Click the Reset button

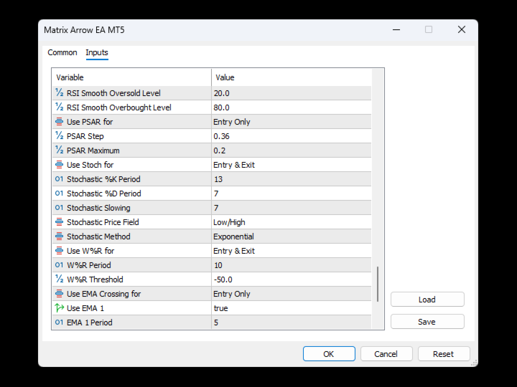[x=444, y=354]
